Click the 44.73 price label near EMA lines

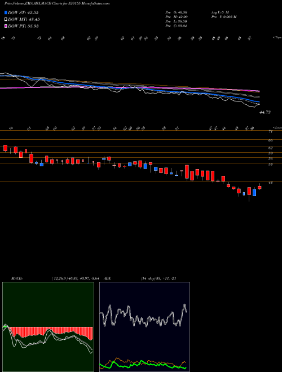(x=265, y=112)
